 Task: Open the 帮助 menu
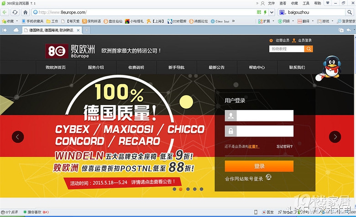point(318,3)
